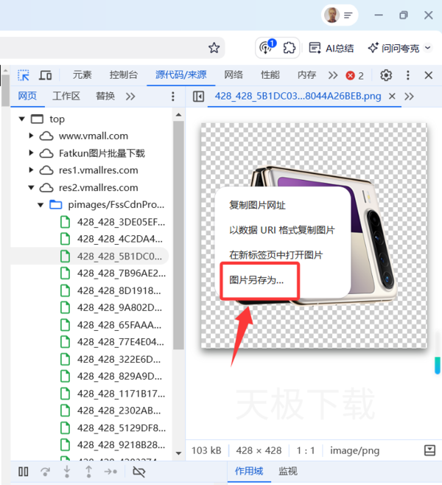The image size is (442, 485).
Task: Switch to the 网络 tab
Action: pos(234,75)
